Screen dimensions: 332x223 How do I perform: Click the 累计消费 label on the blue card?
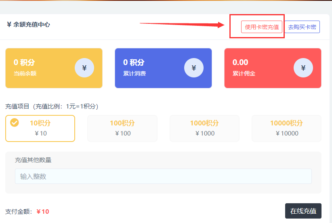point(134,73)
